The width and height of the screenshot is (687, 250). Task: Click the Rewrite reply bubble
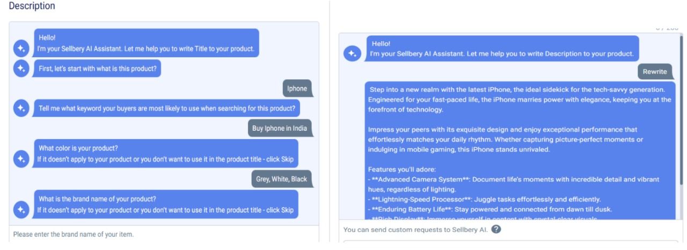(x=655, y=72)
